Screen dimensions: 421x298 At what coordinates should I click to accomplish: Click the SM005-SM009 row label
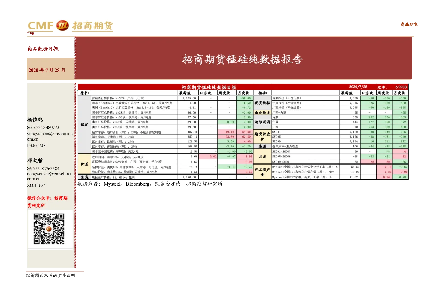281,157
